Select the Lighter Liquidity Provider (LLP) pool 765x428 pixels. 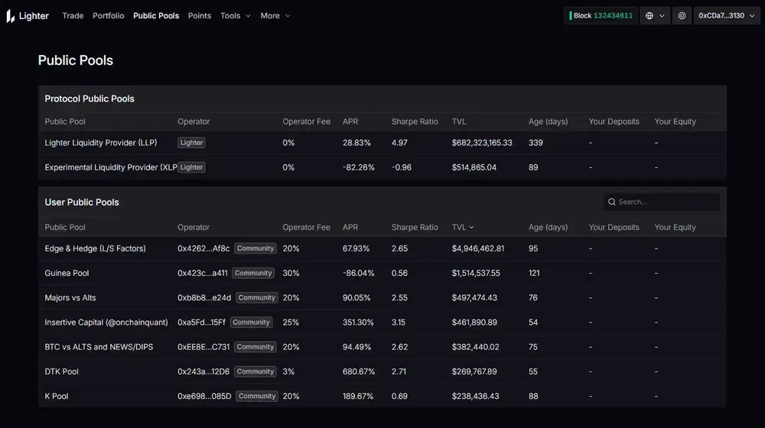point(101,143)
